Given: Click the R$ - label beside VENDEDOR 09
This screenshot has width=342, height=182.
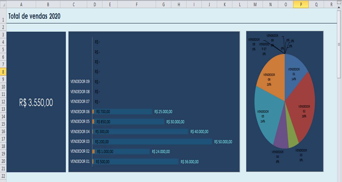Looking at the screenshot, I should [97, 82].
